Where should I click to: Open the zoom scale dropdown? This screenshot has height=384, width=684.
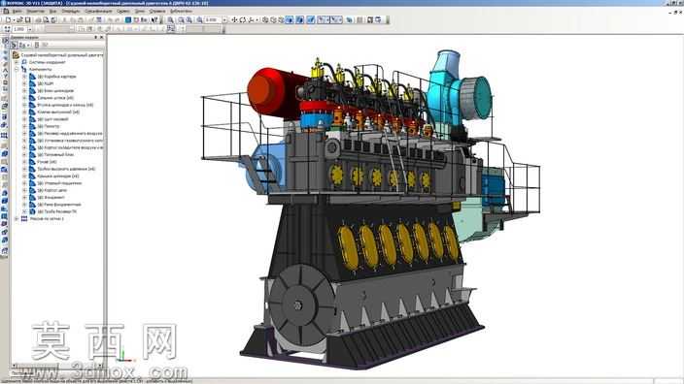224,19
